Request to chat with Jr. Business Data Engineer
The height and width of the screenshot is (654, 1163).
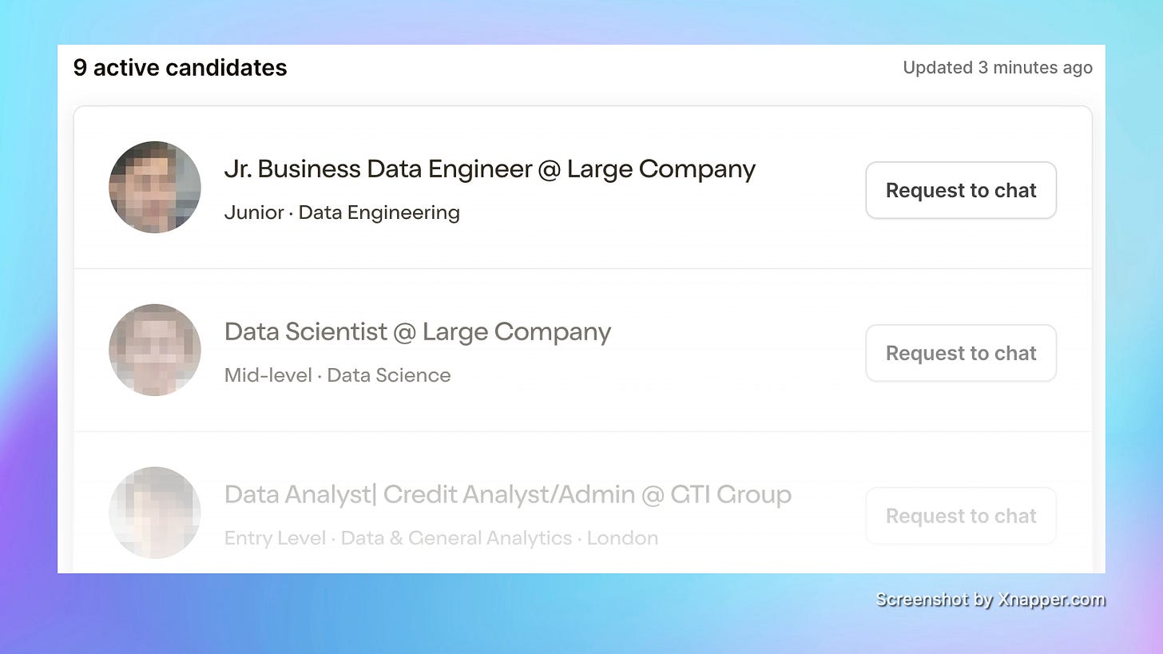coord(961,190)
